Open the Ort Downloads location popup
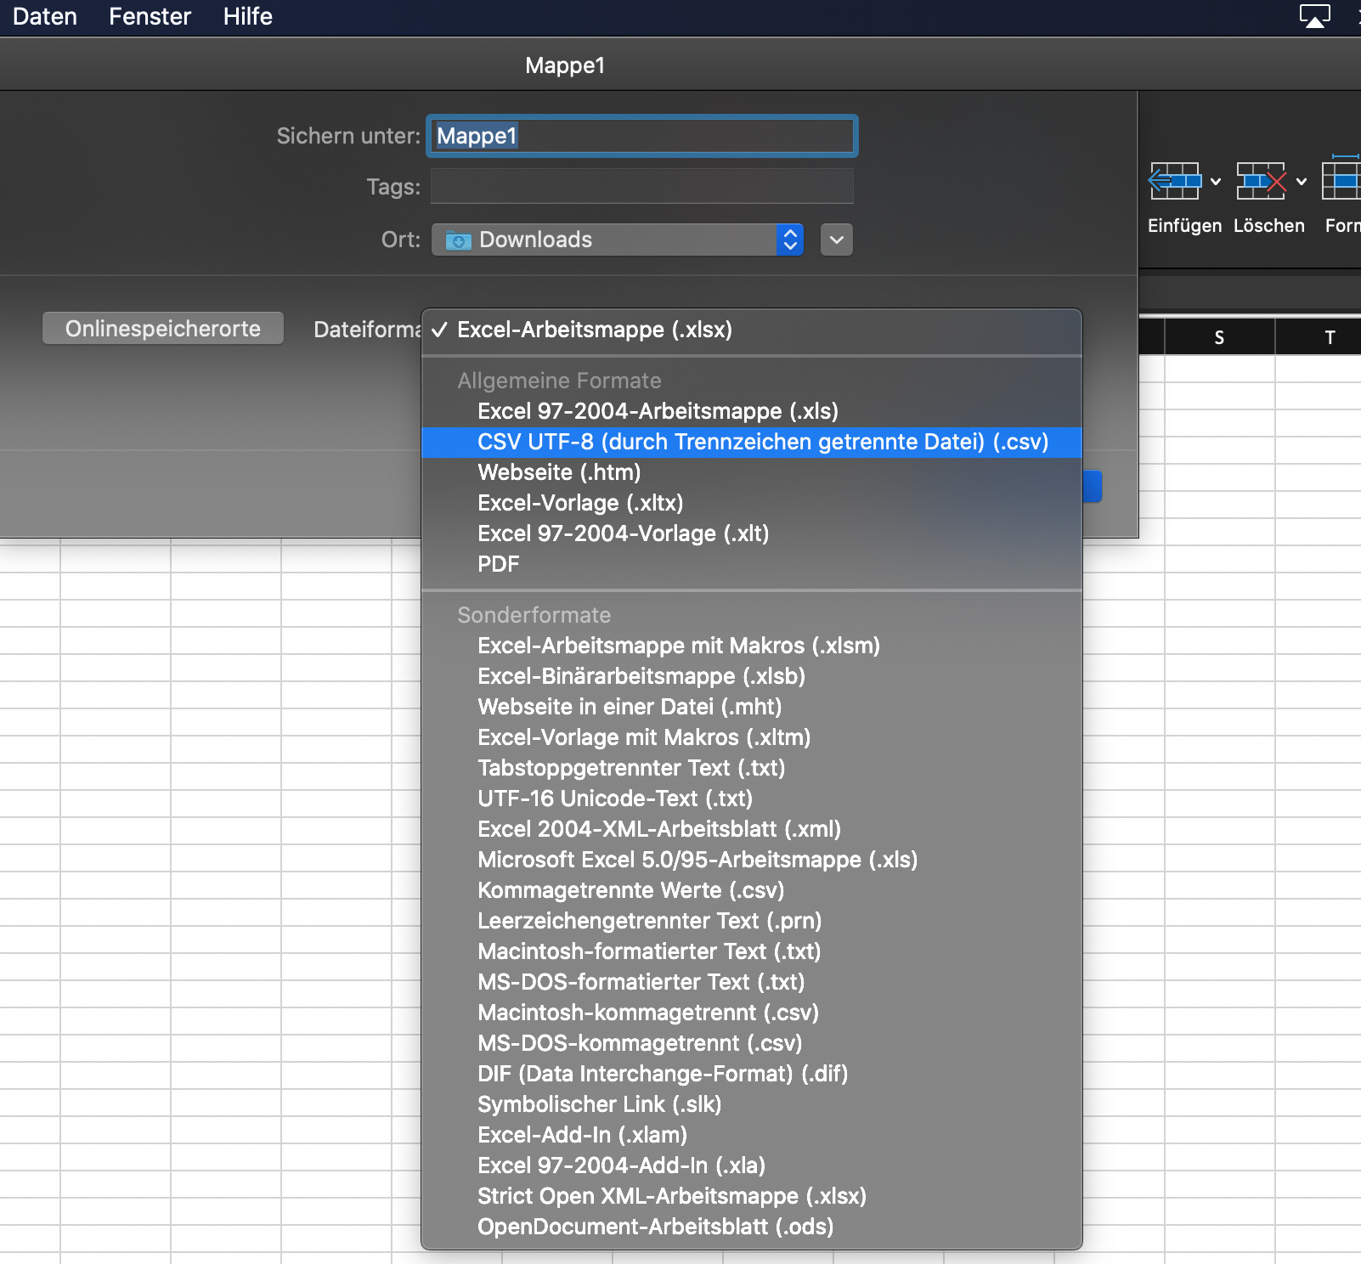The width and height of the screenshot is (1361, 1264). 617,240
